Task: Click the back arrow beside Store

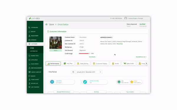Action: pyautogui.click(x=47, y=24)
